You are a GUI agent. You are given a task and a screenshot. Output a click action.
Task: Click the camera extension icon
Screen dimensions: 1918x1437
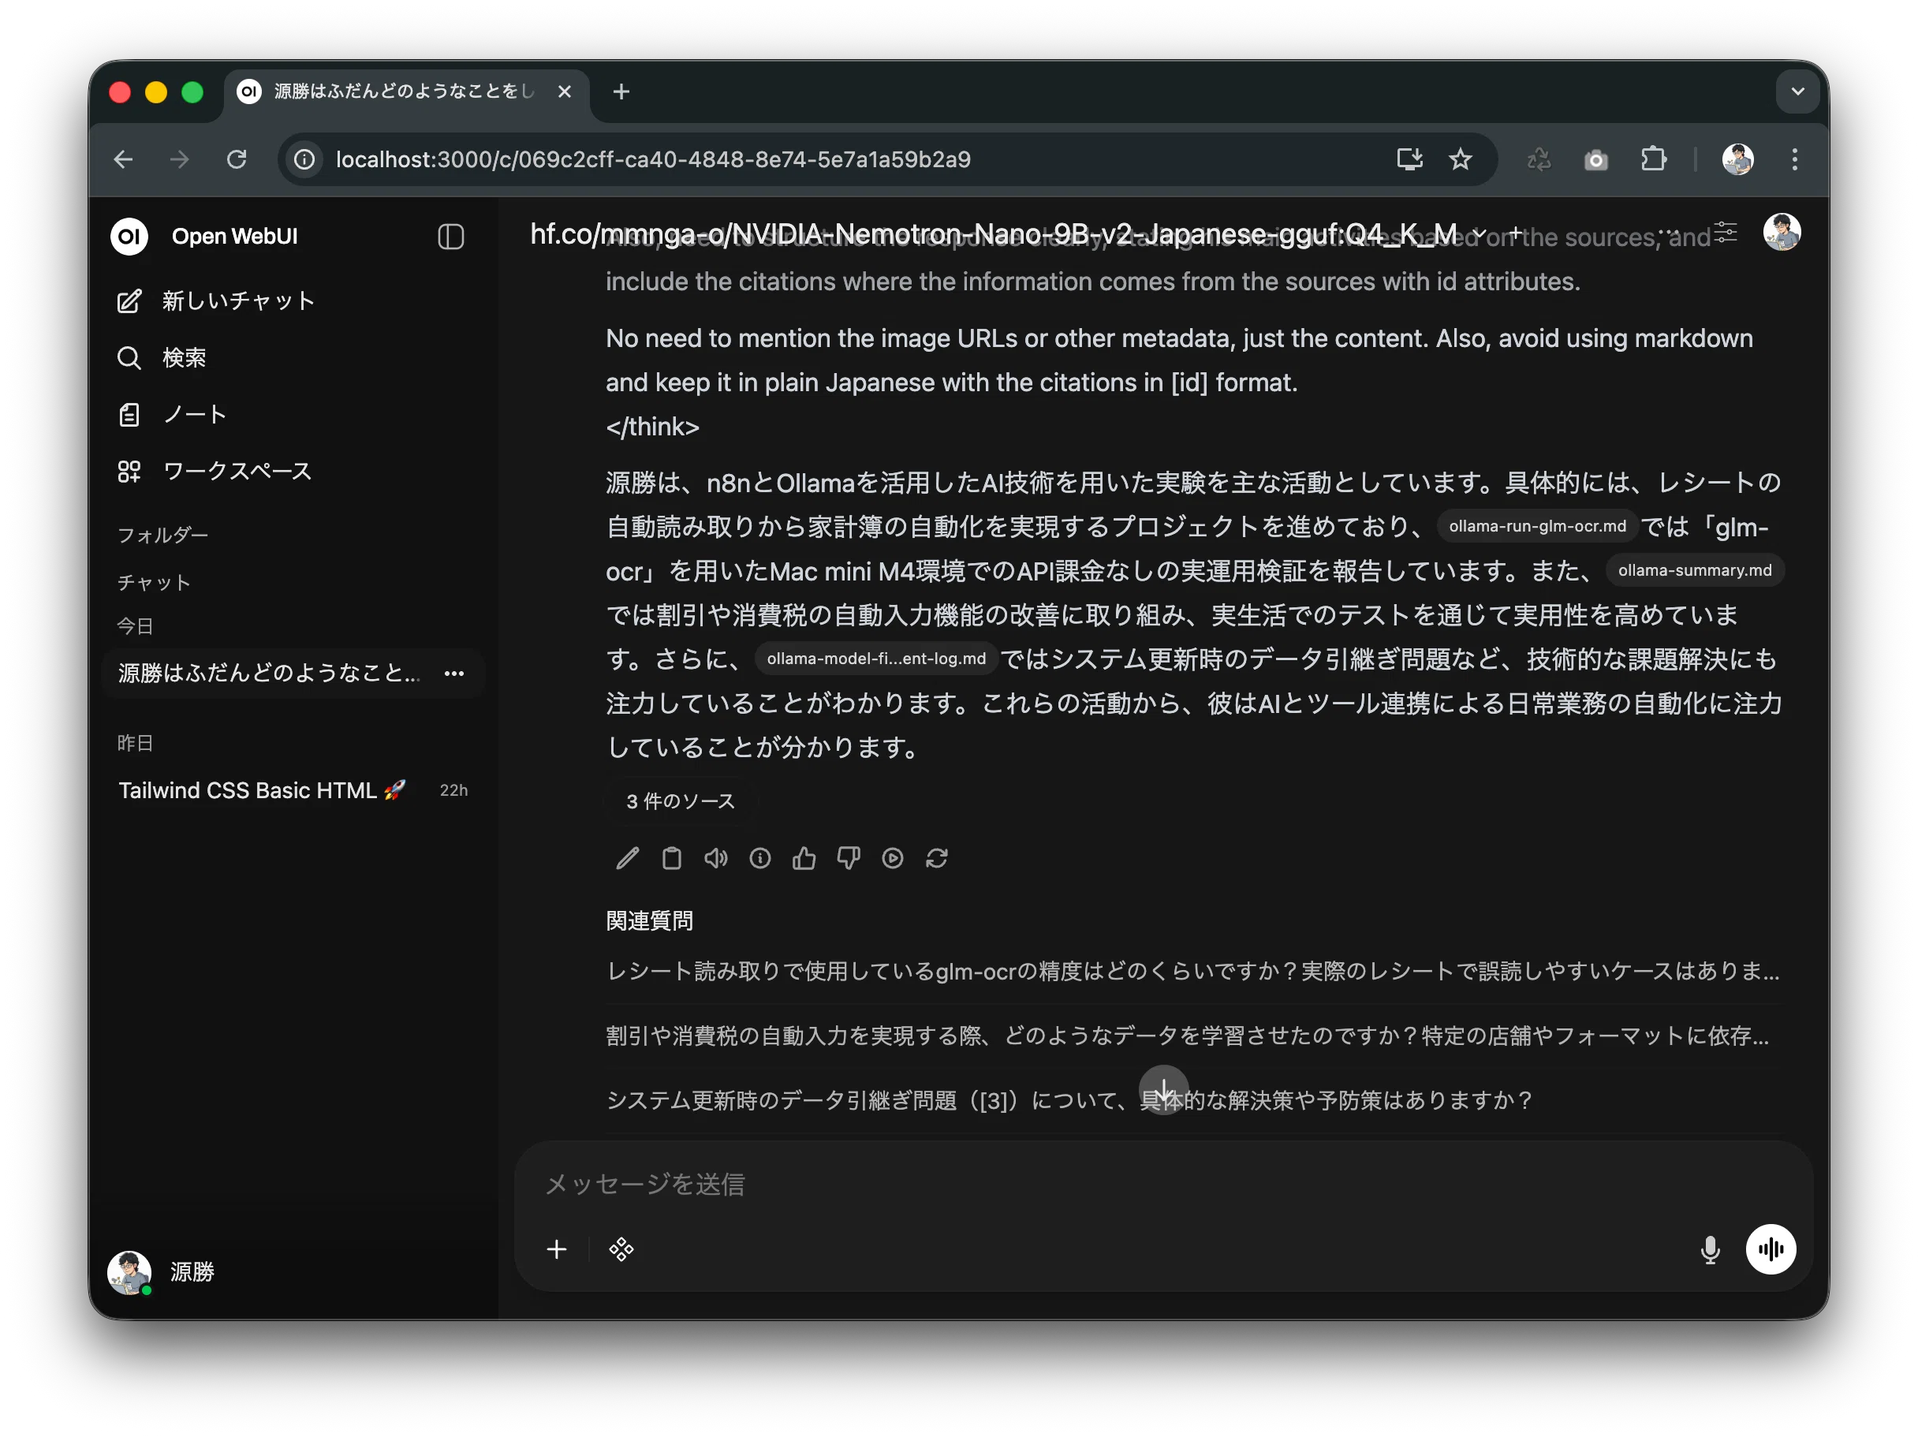coord(1595,159)
